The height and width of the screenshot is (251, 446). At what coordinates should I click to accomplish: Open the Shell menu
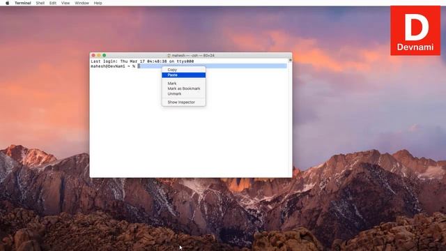coord(40,3)
